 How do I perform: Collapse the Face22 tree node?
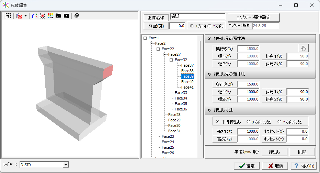[x=158, y=49]
